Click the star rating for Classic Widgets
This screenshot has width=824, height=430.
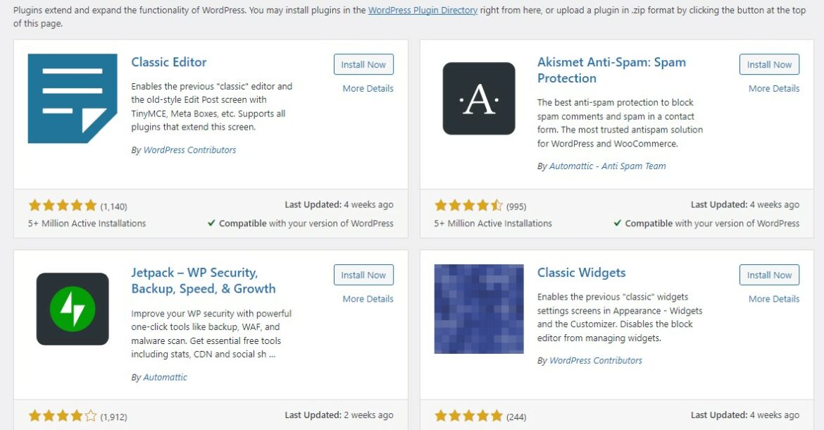pos(468,415)
